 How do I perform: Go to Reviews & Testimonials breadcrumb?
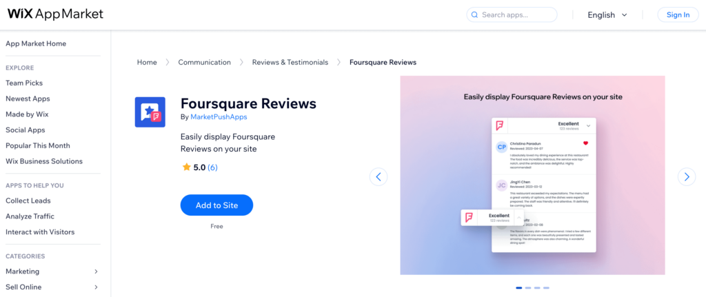(x=290, y=62)
